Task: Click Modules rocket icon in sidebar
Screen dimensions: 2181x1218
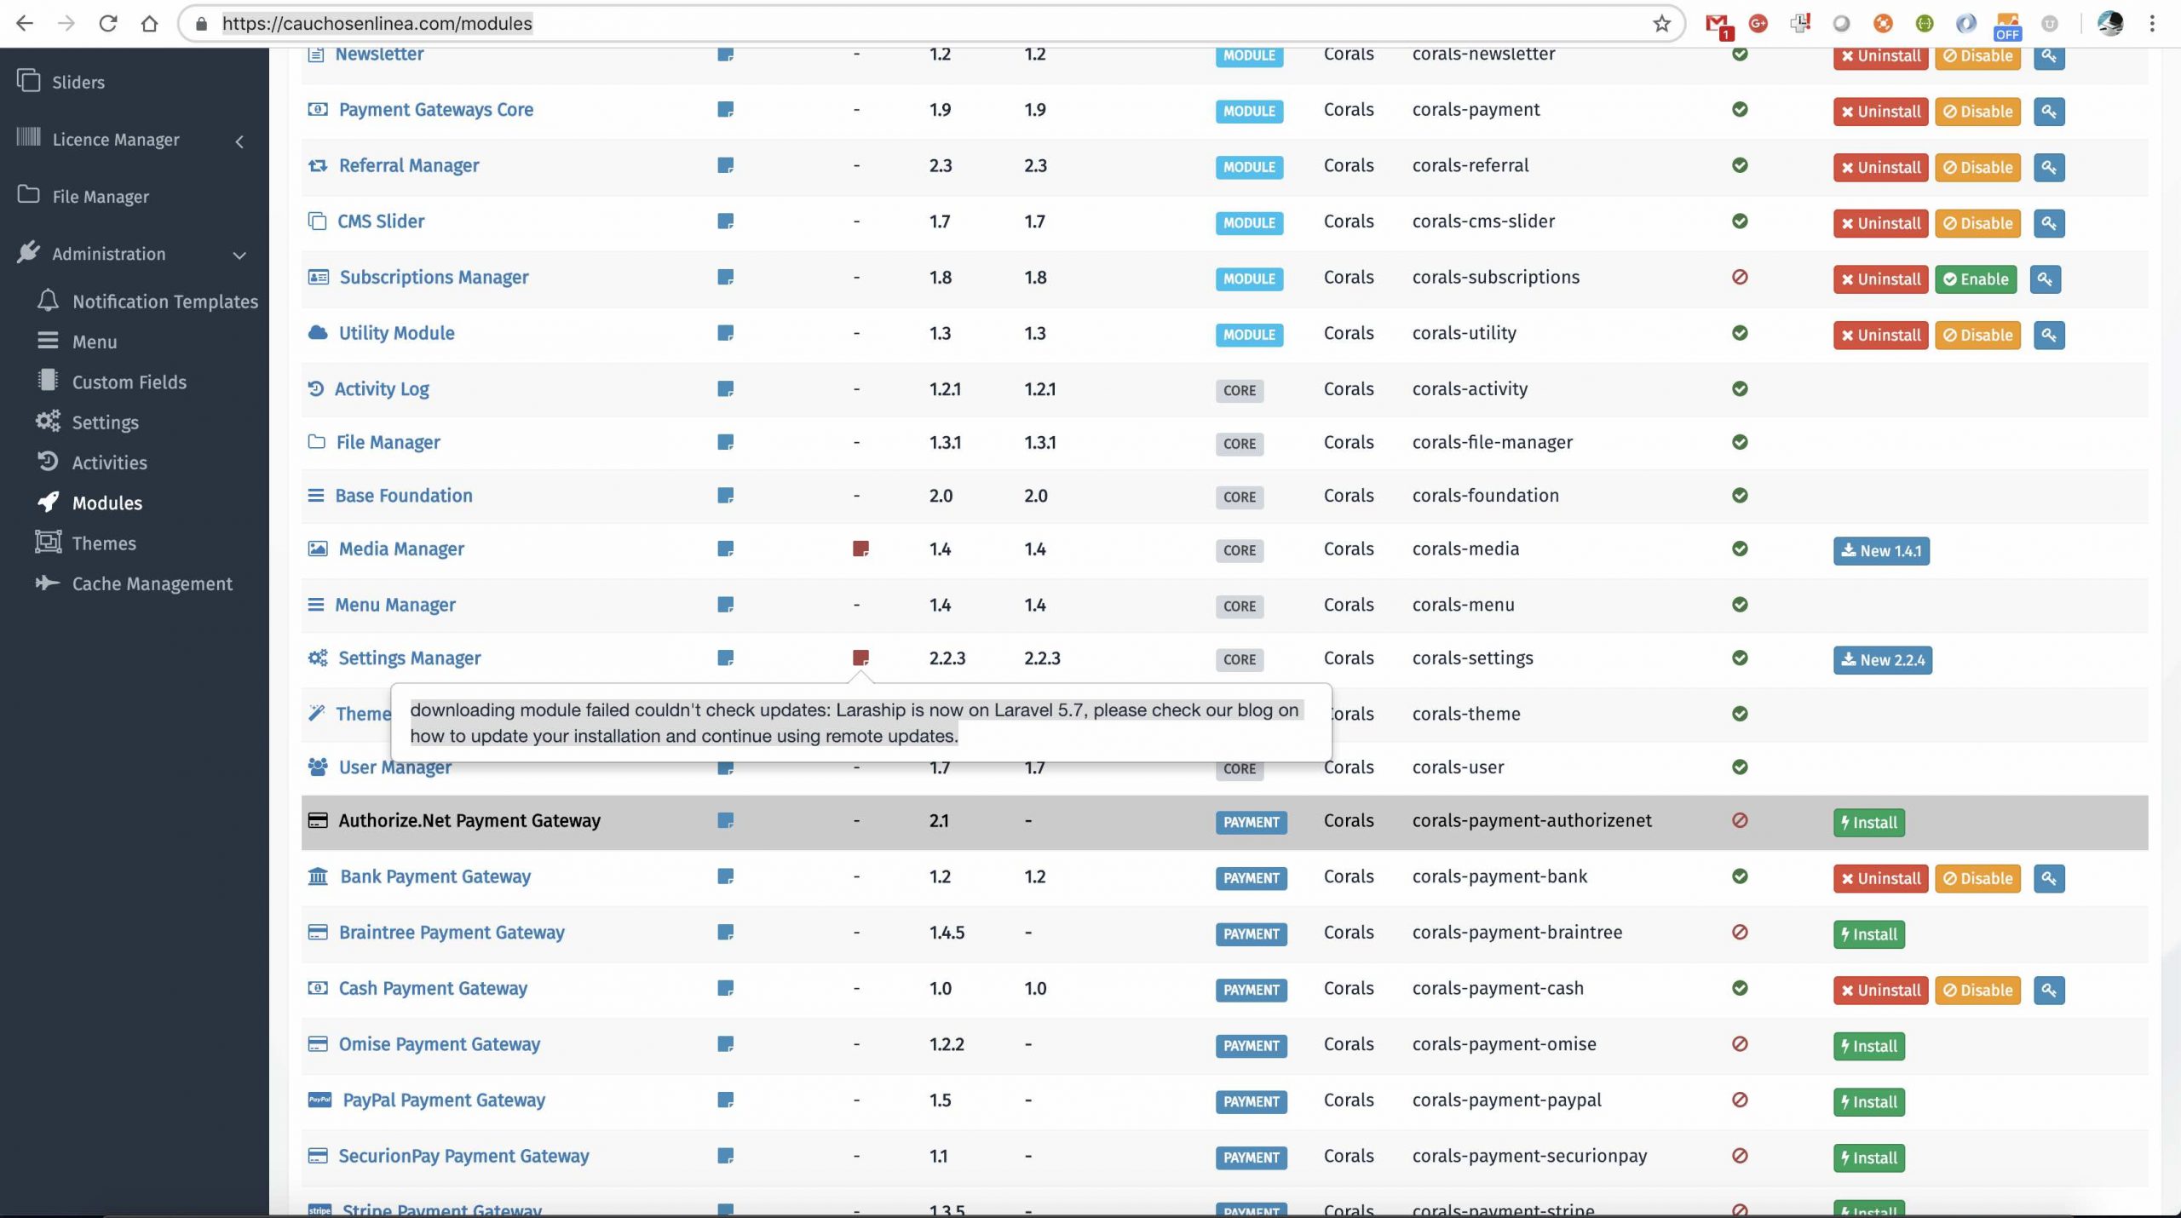Action: (49, 502)
